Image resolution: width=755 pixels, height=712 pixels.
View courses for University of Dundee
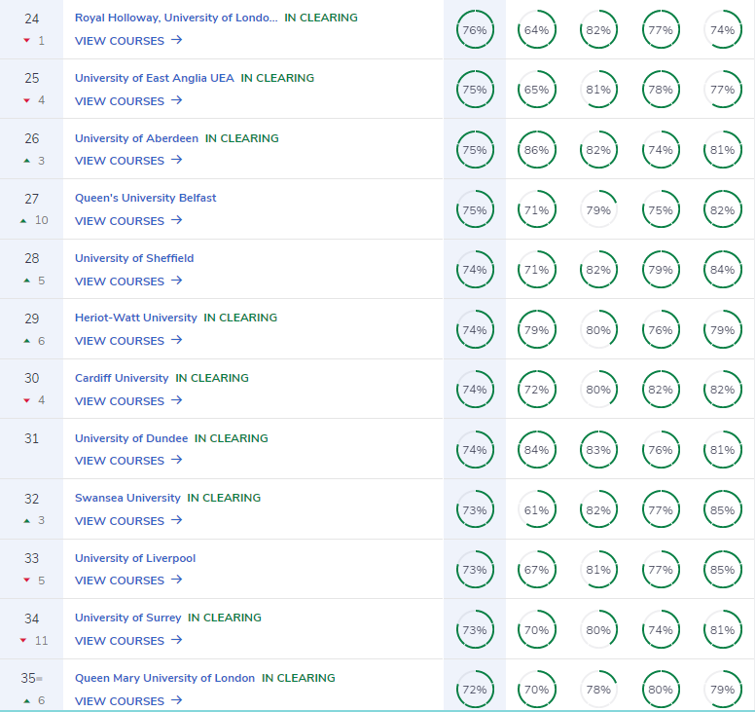128,461
